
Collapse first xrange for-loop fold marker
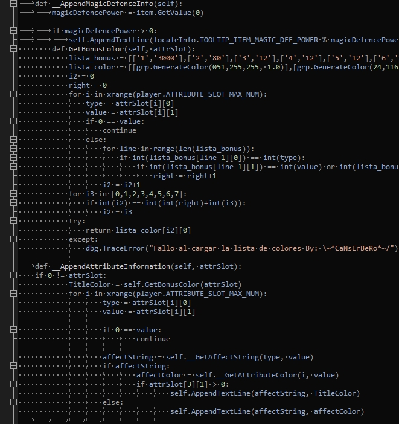tap(13, 94)
